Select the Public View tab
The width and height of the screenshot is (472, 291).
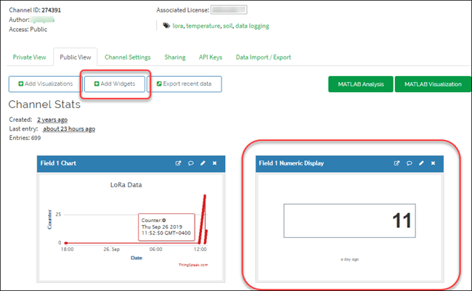coord(76,57)
